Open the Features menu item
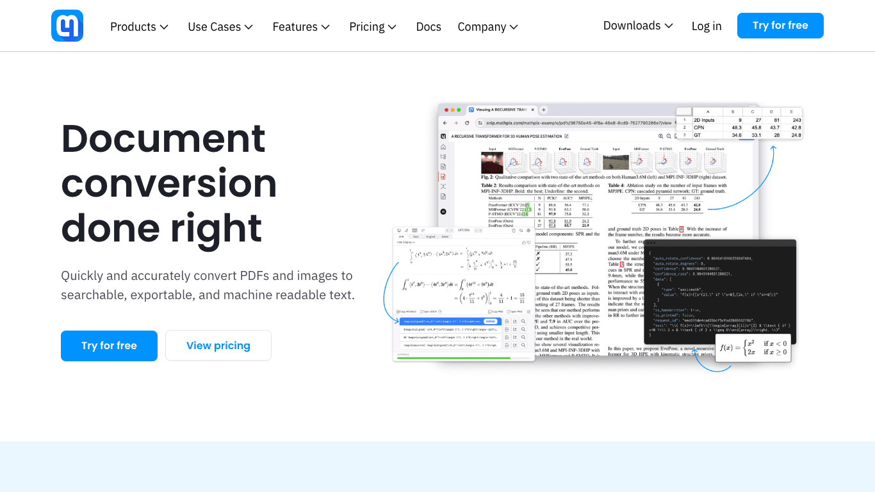Viewport: 875px width, 492px height. click(x=301, y=27)
